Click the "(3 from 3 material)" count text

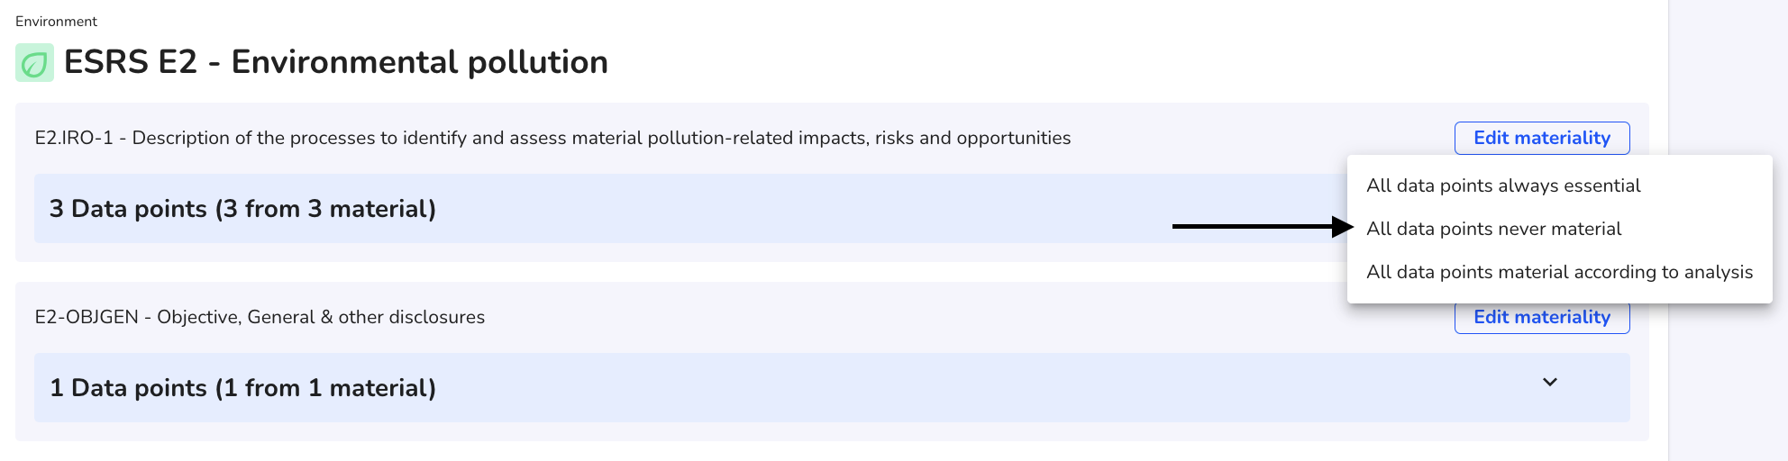[x=325, y=209]
